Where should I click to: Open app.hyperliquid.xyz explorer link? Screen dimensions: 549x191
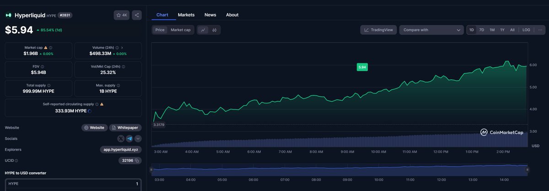pos(121,150)
